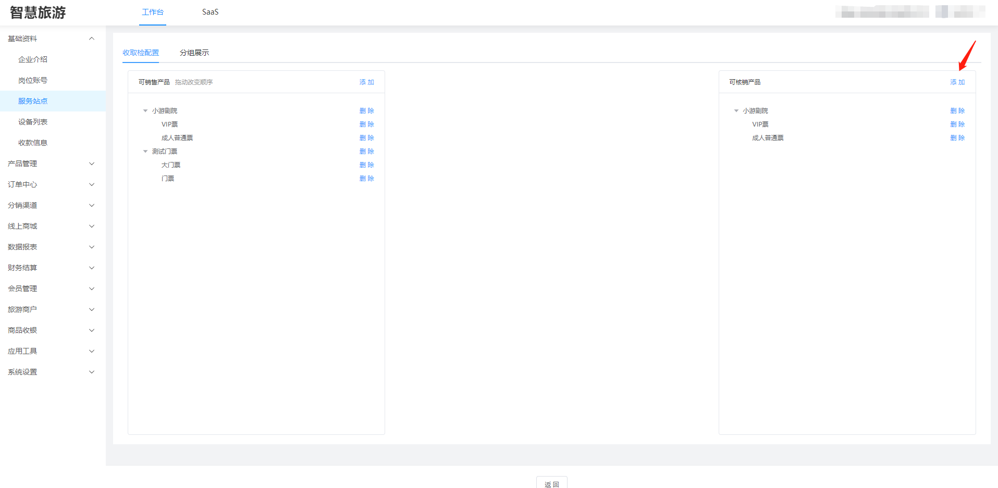The height and width of the screenshot is (488, 998).
Task: Select the 收取检配置 tab
Action: (141, 53)
